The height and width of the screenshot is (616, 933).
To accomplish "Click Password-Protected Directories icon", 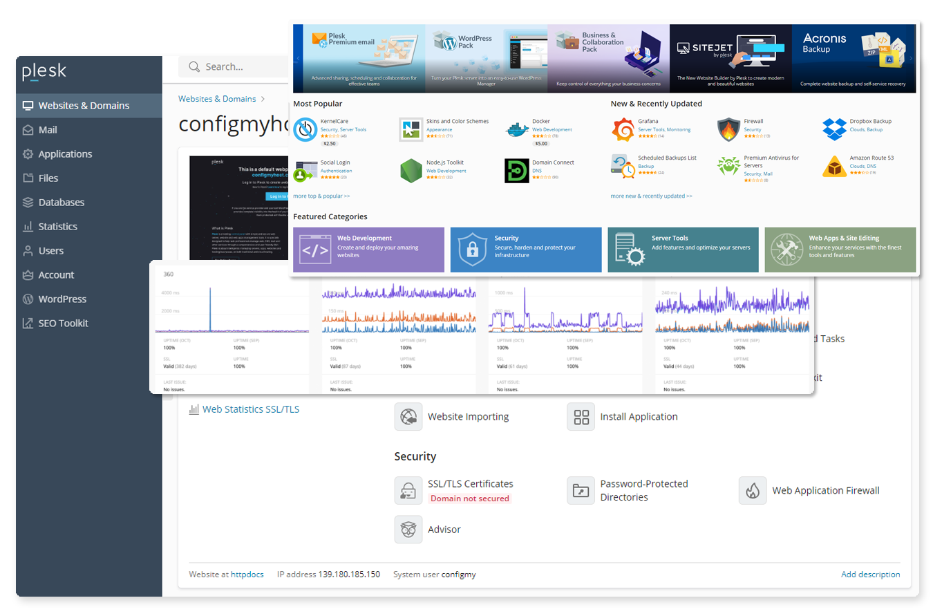I will click(581, 490).
